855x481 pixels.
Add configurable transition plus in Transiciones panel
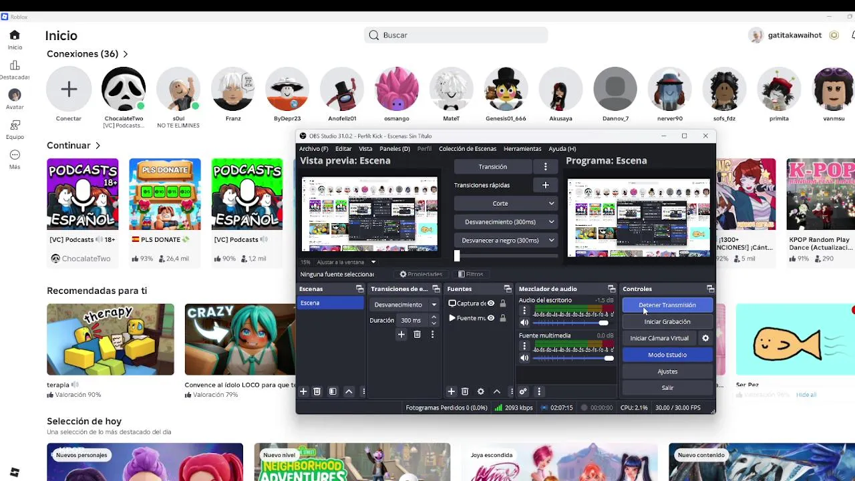point(401,334)
